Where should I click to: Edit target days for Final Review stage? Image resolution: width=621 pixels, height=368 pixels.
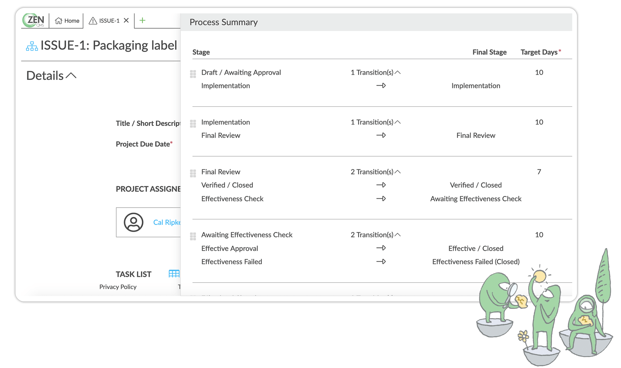tap(539, 172)
